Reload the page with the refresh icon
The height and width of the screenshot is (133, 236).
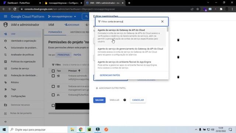[x=15, y=9]
